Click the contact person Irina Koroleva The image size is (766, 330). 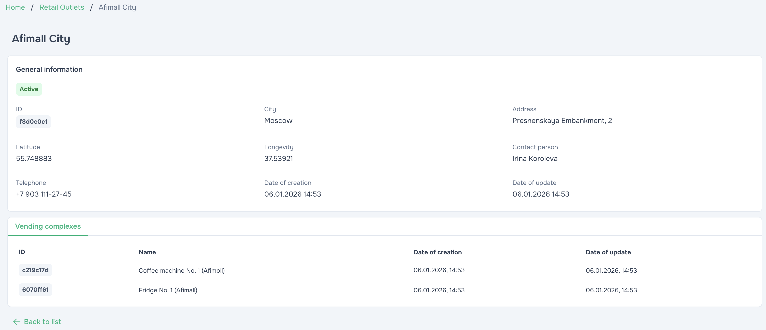535,158
